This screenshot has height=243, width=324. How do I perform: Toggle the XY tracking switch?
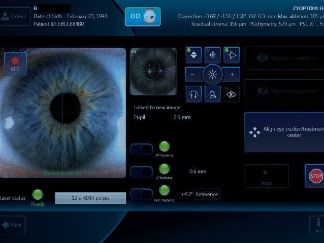(x=141, y=149)
